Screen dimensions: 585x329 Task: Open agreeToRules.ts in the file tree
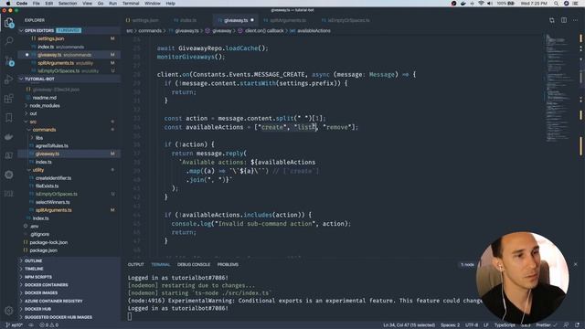[x=51, y=146]
